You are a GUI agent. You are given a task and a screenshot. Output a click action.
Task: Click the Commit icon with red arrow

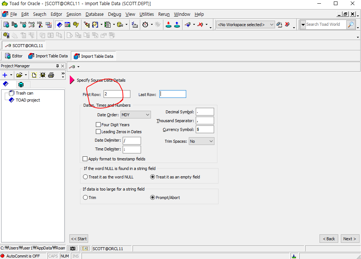click(x=169, y=24)
